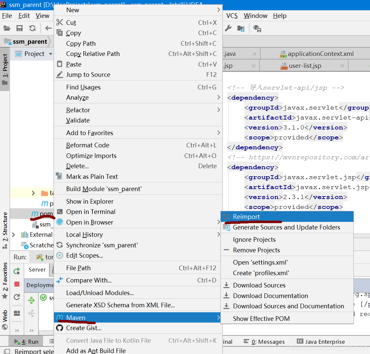
Task: Select Download Documentation
Action: [x=287, y=296]
